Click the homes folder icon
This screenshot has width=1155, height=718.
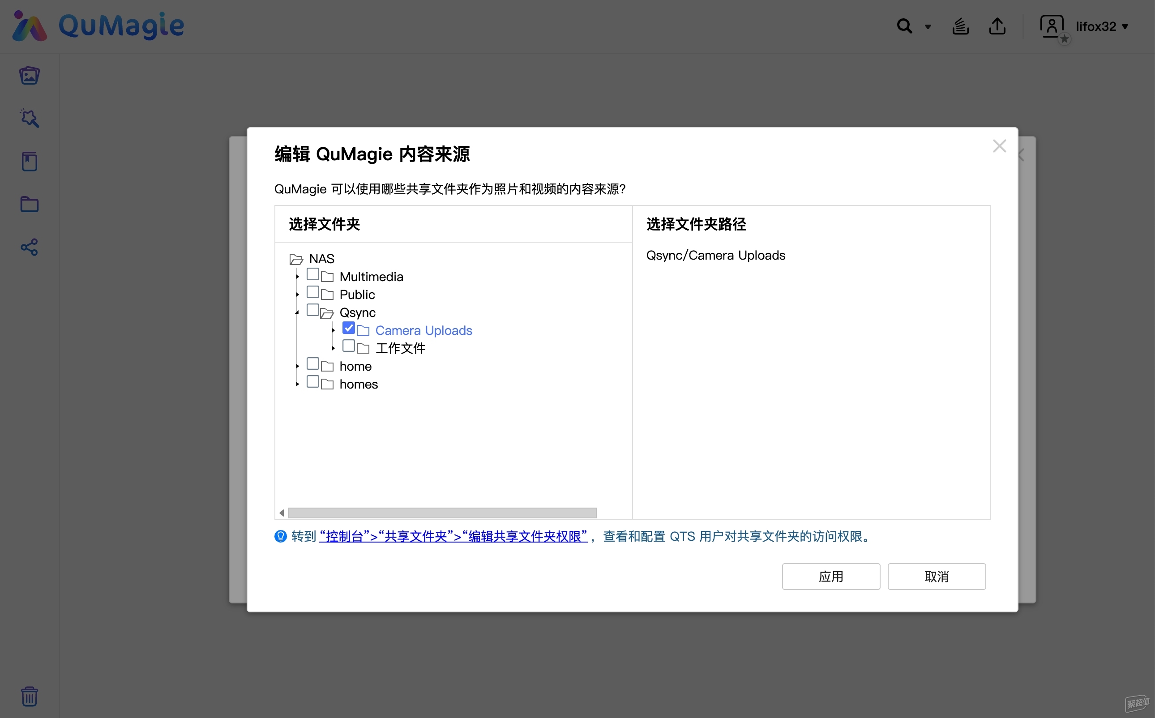click(327, 384)
